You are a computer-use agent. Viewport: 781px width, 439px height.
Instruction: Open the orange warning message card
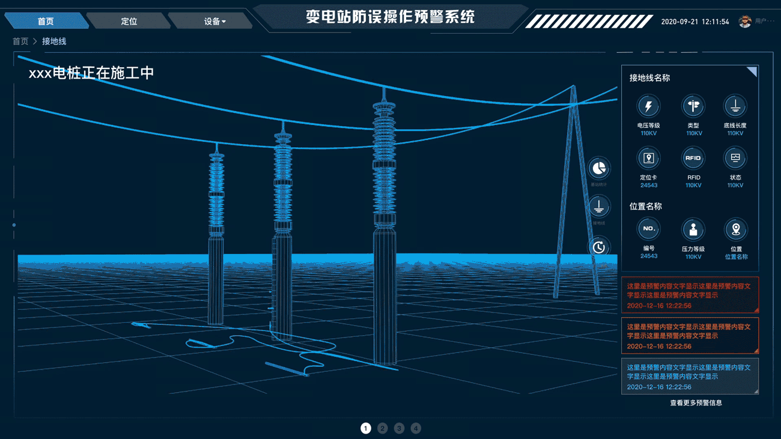click(690, 336)
